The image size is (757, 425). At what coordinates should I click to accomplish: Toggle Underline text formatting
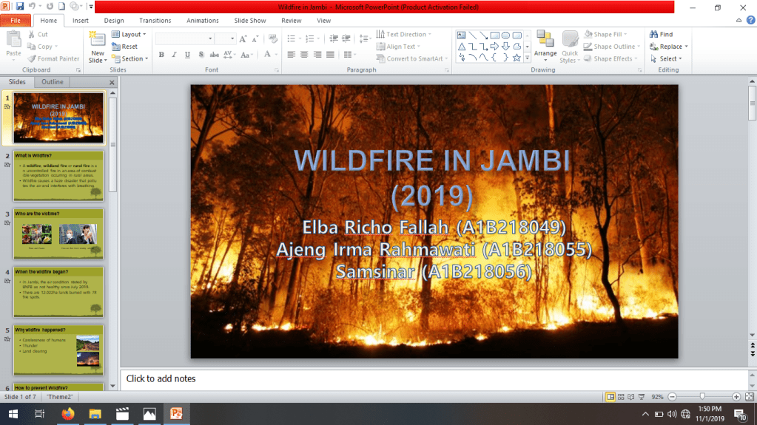(187, 55)
